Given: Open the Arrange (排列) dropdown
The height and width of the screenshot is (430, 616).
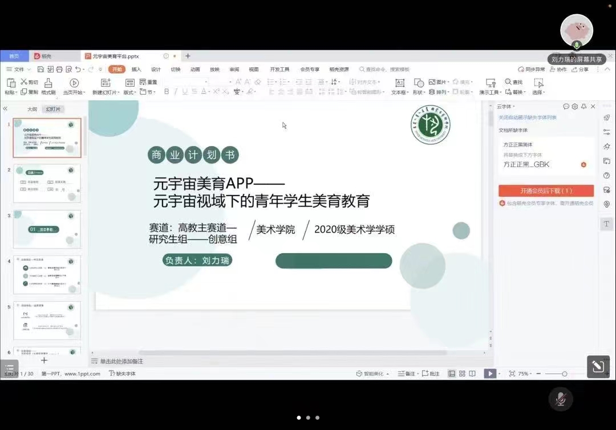Looking at the screenshot, I should (x=439, y=92).
